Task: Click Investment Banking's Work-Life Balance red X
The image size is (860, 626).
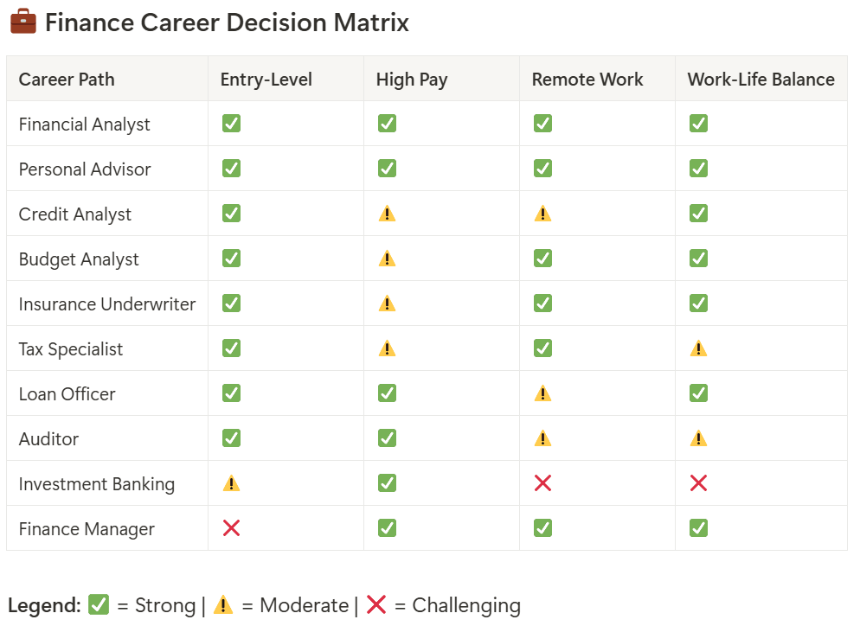Action: [x=698, y=483]
